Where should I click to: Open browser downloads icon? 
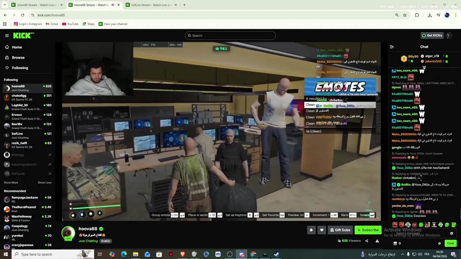[430, 15]
